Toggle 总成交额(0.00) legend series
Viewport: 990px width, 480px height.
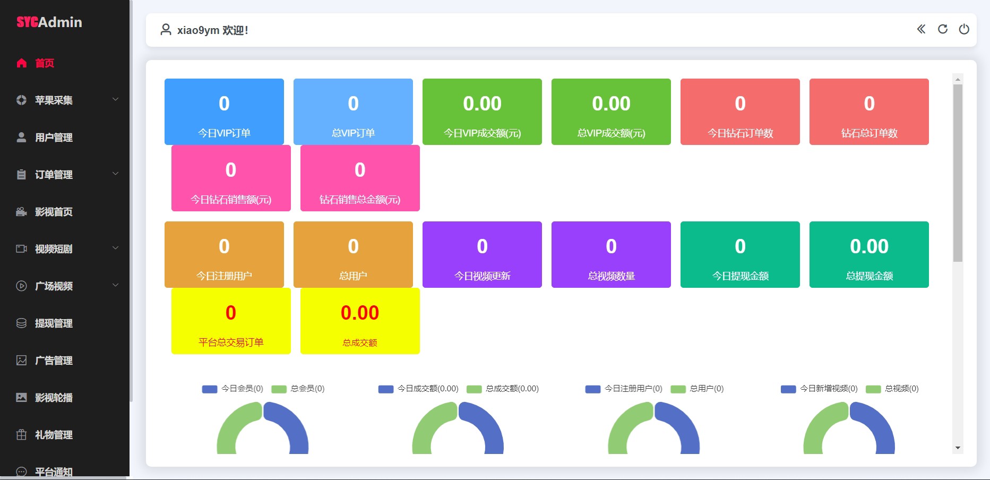click(x=503, y=389)
